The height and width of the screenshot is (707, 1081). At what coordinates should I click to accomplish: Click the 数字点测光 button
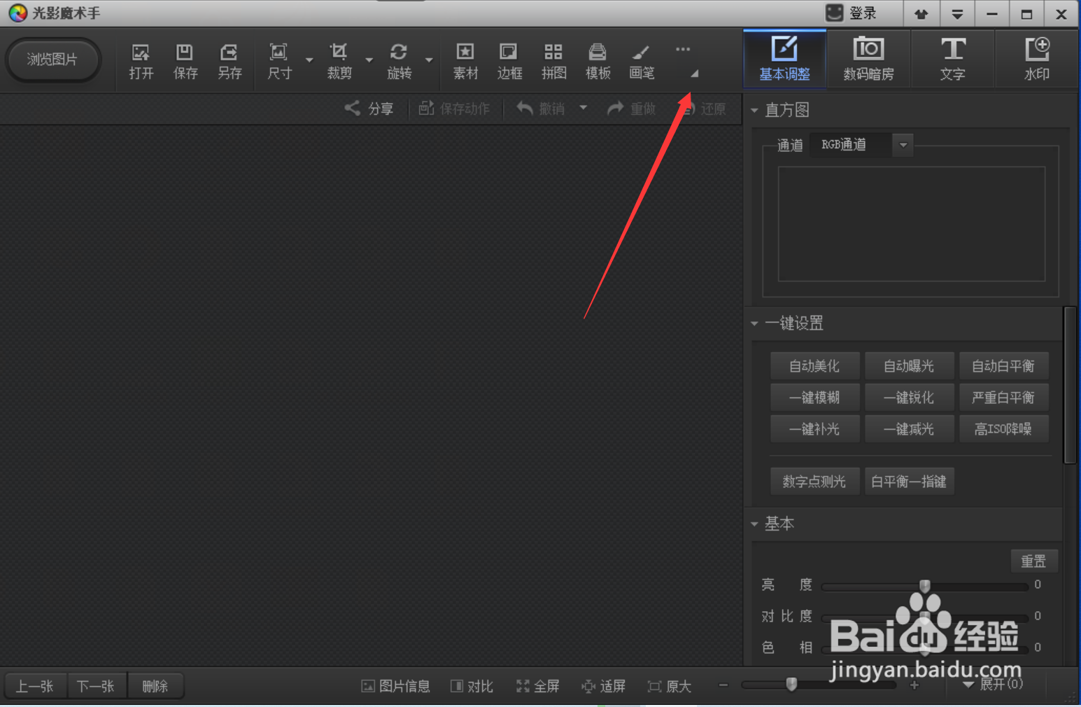click(814, 481)
